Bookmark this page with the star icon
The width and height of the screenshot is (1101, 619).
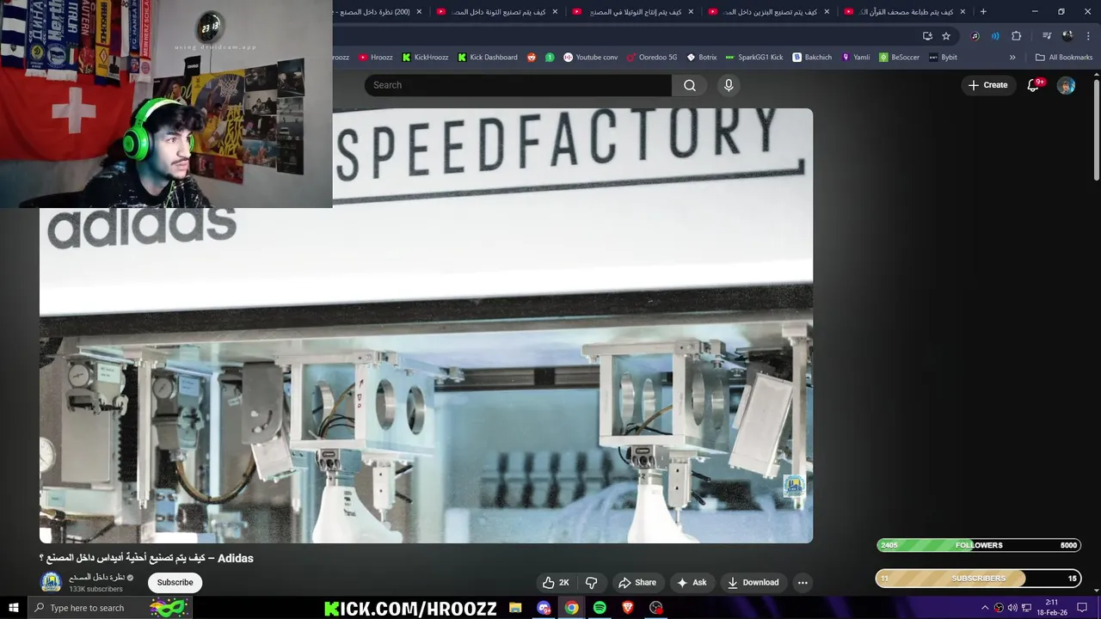point(946,36)
